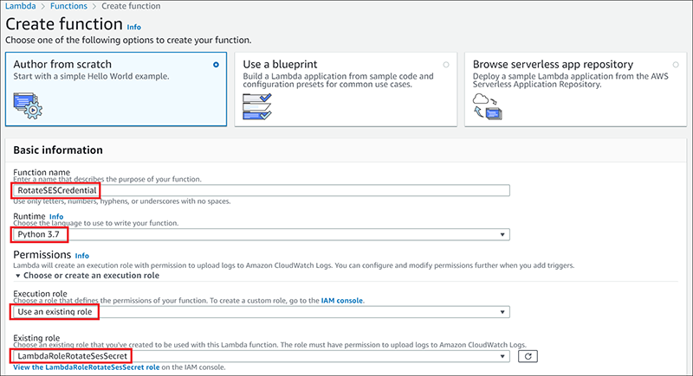The image size is (693, 376).
Task: Click the blueprint checklist icon
Action: tap(256, 106)
